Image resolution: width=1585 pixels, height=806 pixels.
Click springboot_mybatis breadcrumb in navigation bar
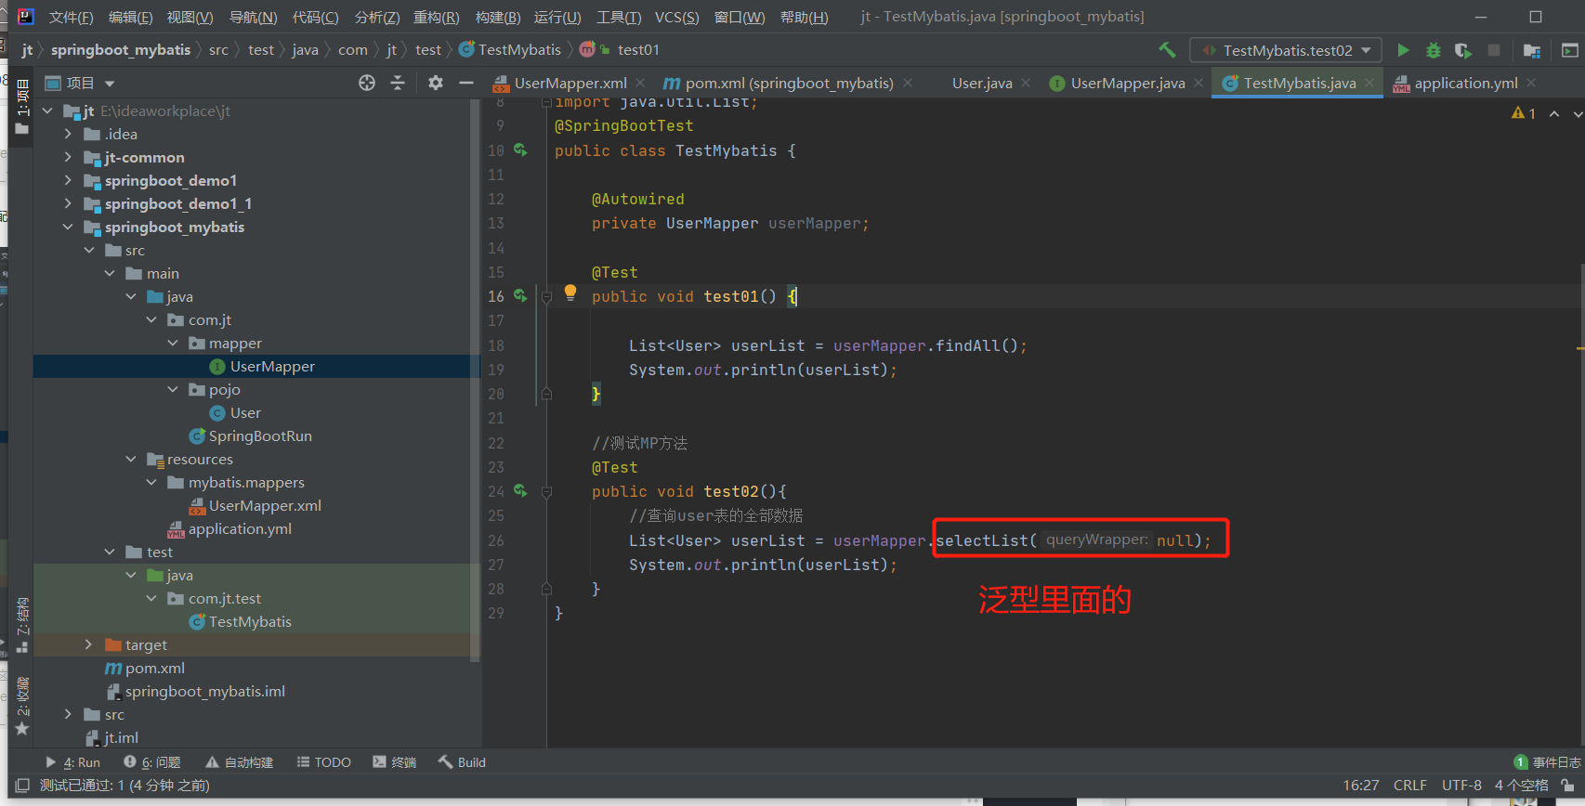click(x=121, y=50)
